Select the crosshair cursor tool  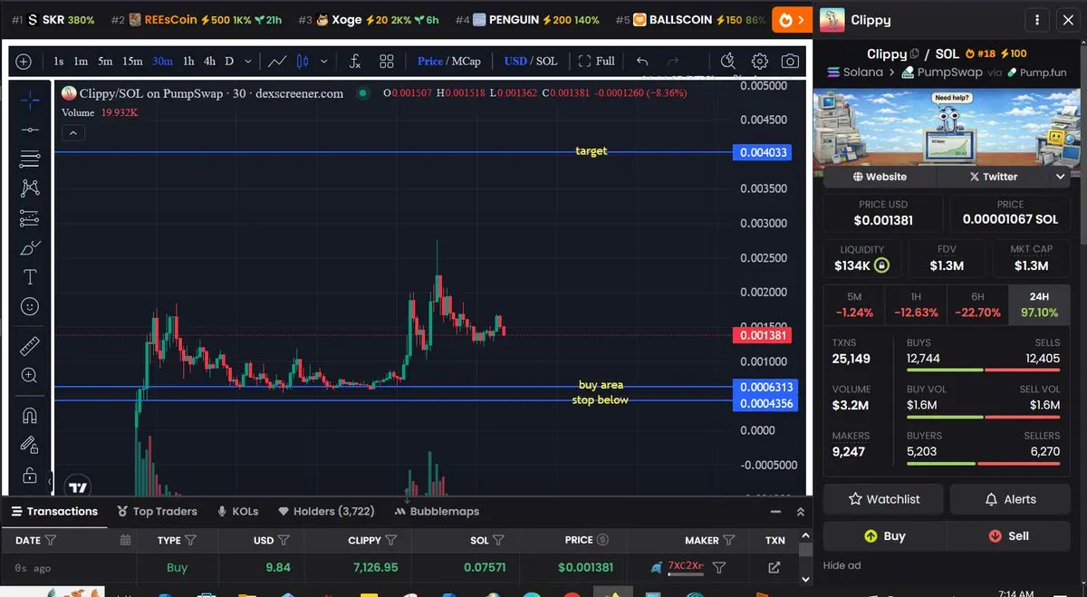coord(30,101)
